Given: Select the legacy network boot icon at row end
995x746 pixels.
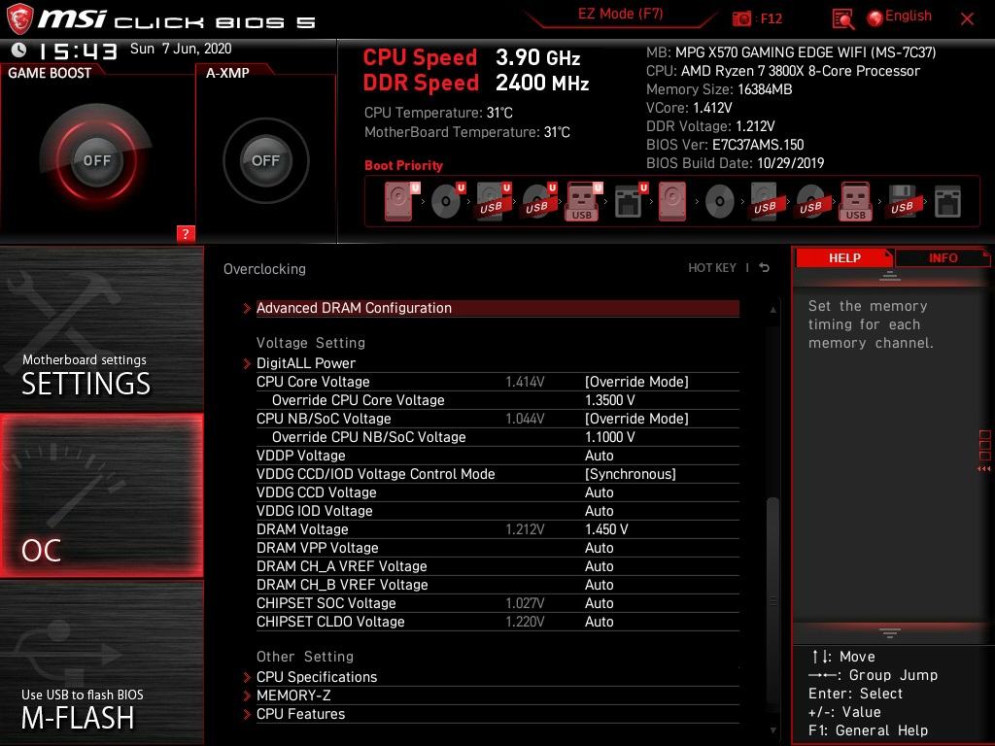Looking at the screenshot, I should [947, 202].
